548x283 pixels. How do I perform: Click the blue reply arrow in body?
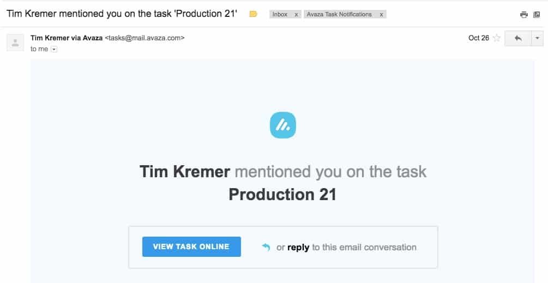pos(266,247)
